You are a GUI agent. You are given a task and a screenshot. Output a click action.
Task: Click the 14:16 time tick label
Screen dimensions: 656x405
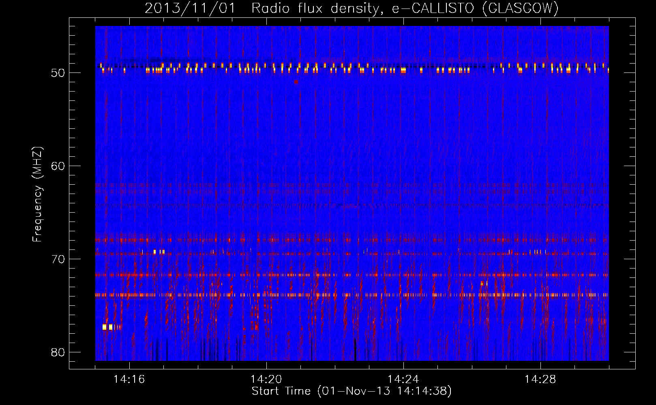pos(129,379)
